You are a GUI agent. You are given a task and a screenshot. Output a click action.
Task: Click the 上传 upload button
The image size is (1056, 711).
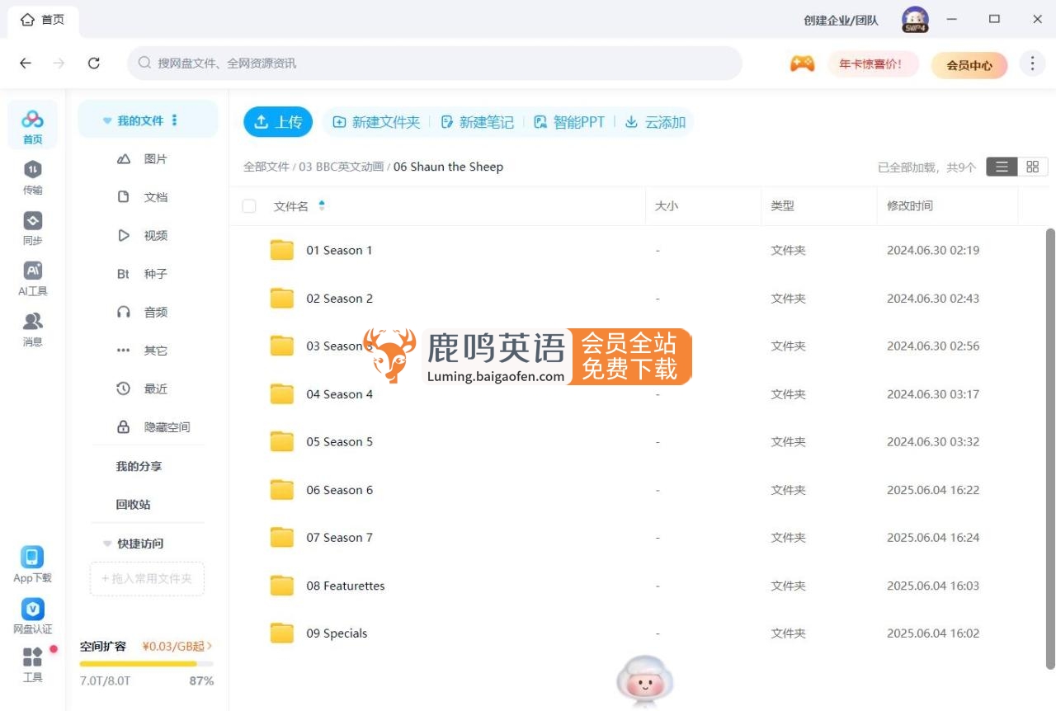point(278,121)
